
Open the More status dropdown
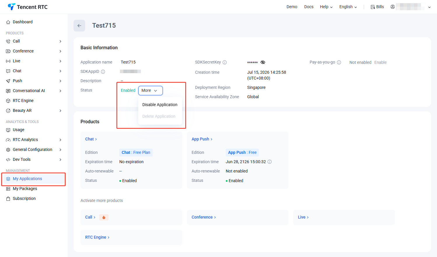(151, 91)
